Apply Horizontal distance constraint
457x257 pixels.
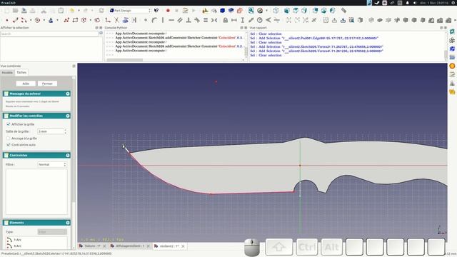pyautogui.click(x=233, y=20)
